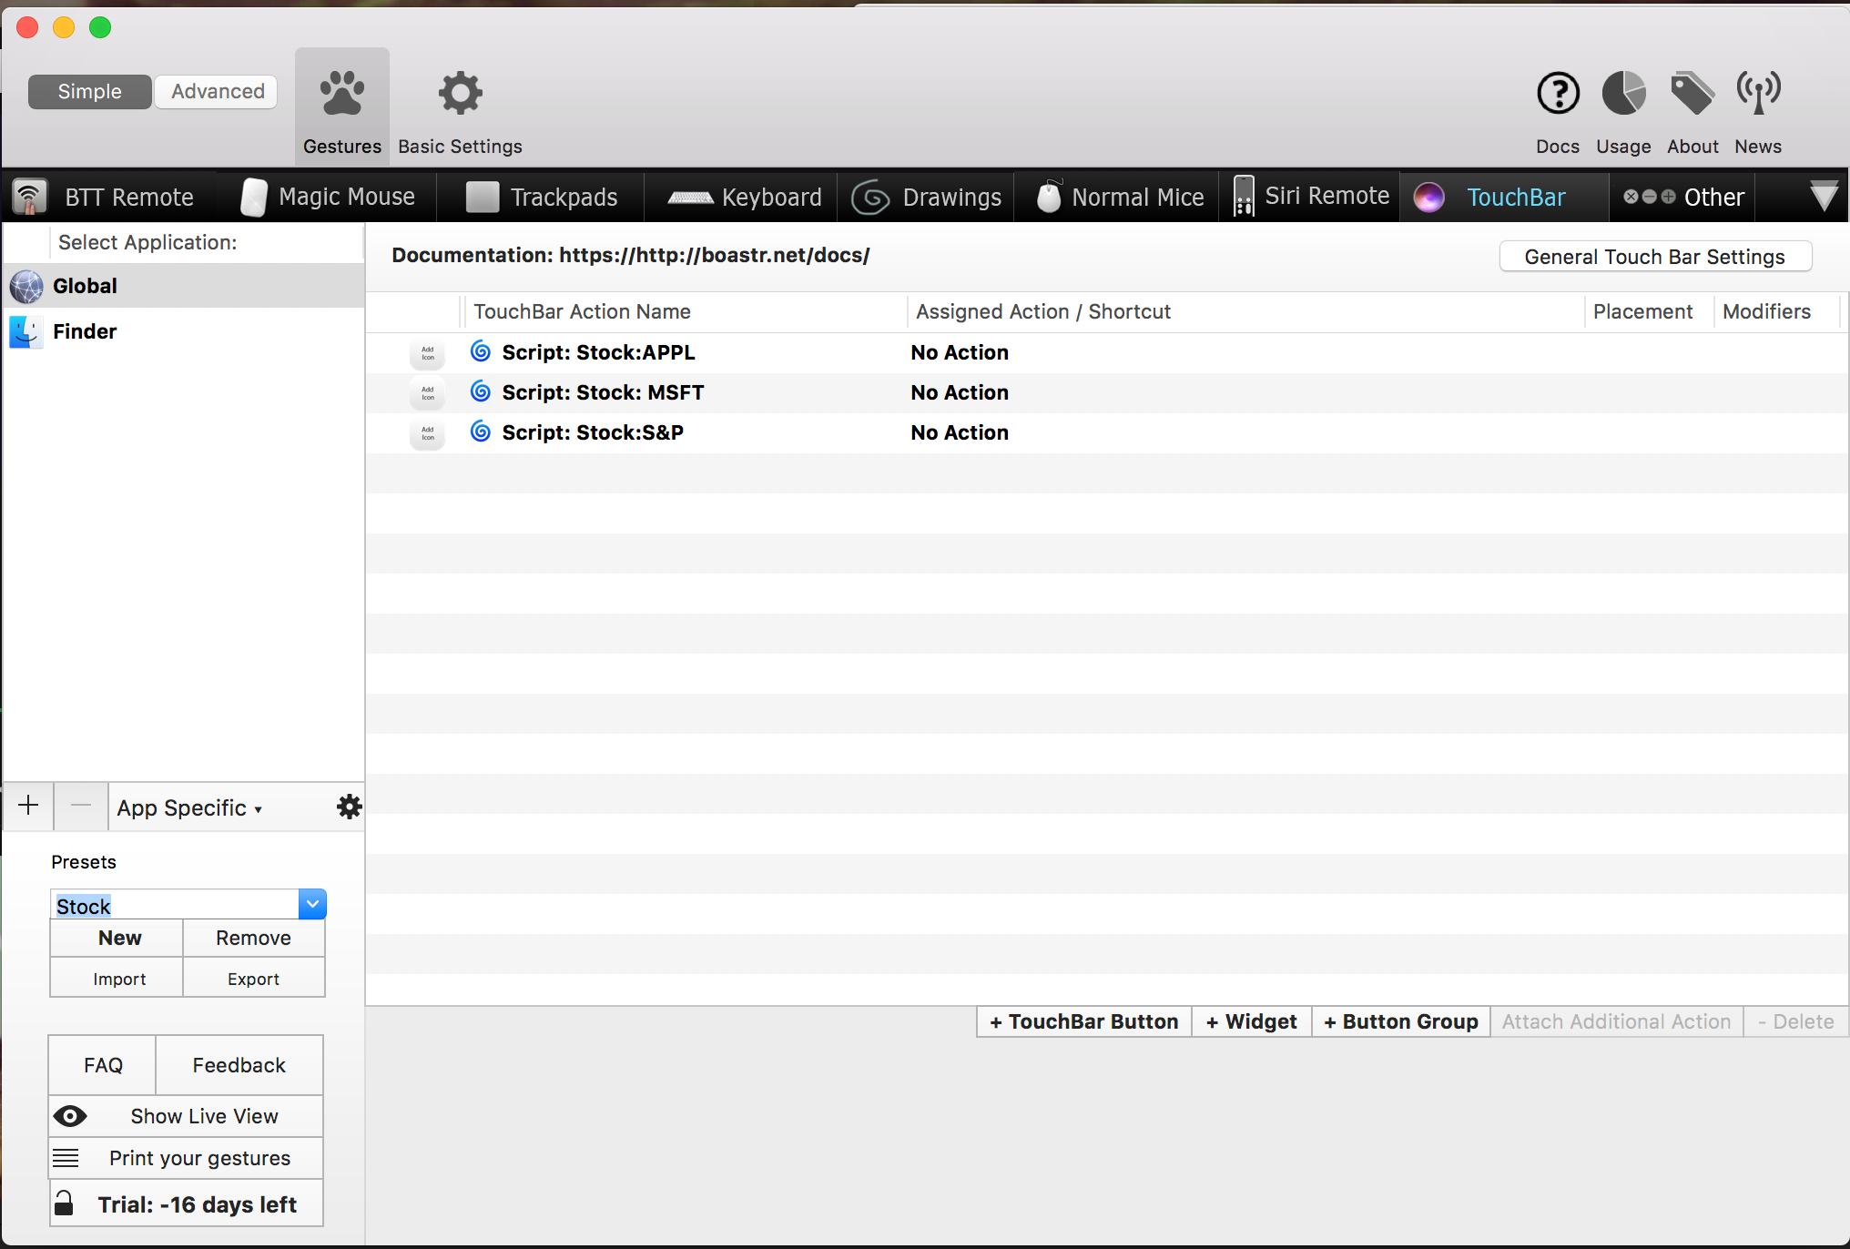The width and height of the screenshot is (1850, 1249).
Task: Select the Script: Stock:APPL row
Action: 1107,352
